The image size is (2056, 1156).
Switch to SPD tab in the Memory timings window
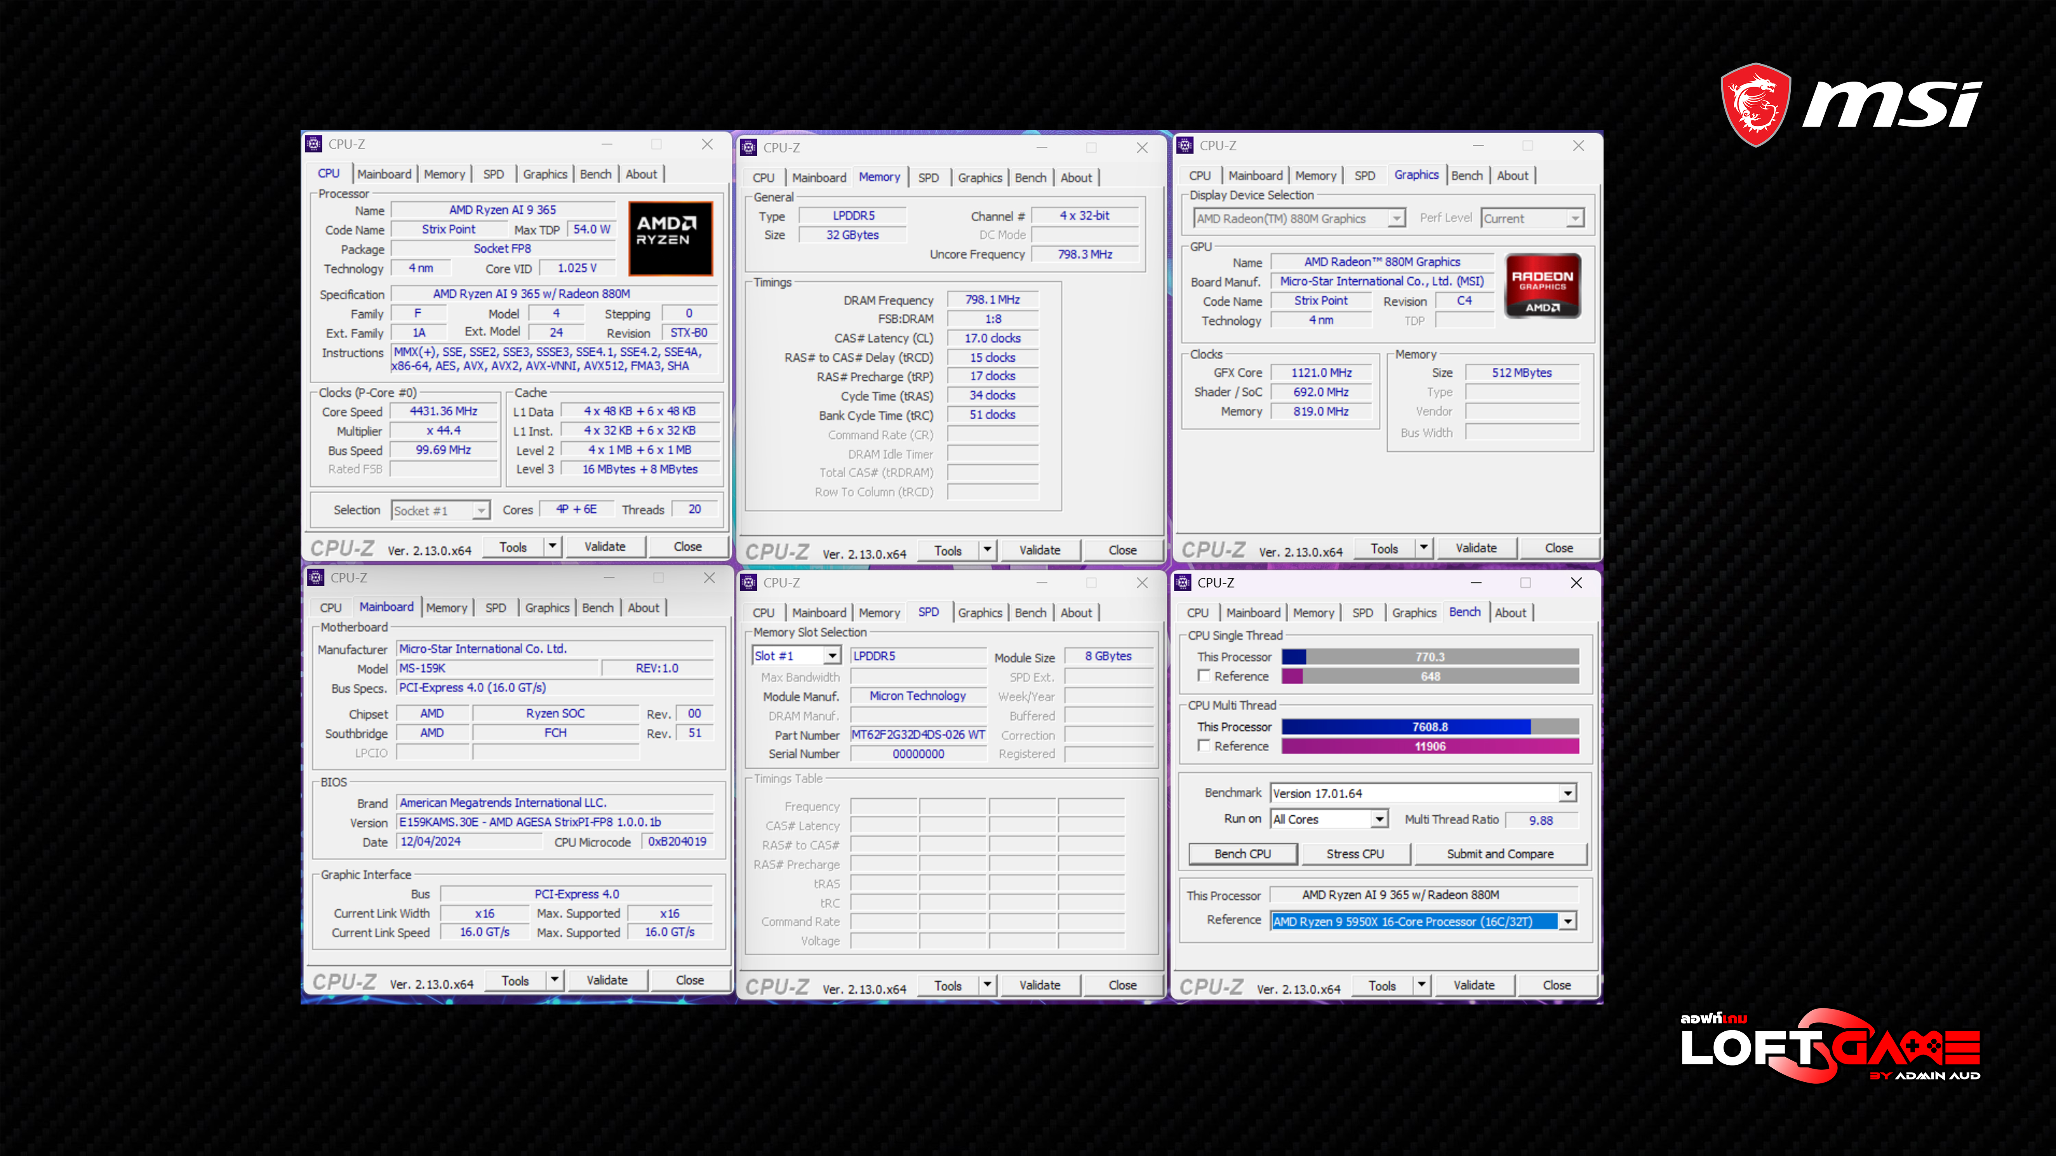(x=928, y=178)
